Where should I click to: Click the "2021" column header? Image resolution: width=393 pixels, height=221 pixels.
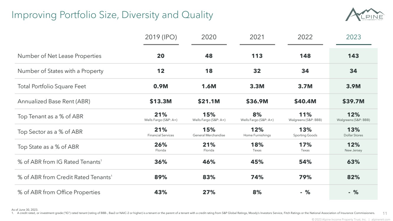coord(257,37)
